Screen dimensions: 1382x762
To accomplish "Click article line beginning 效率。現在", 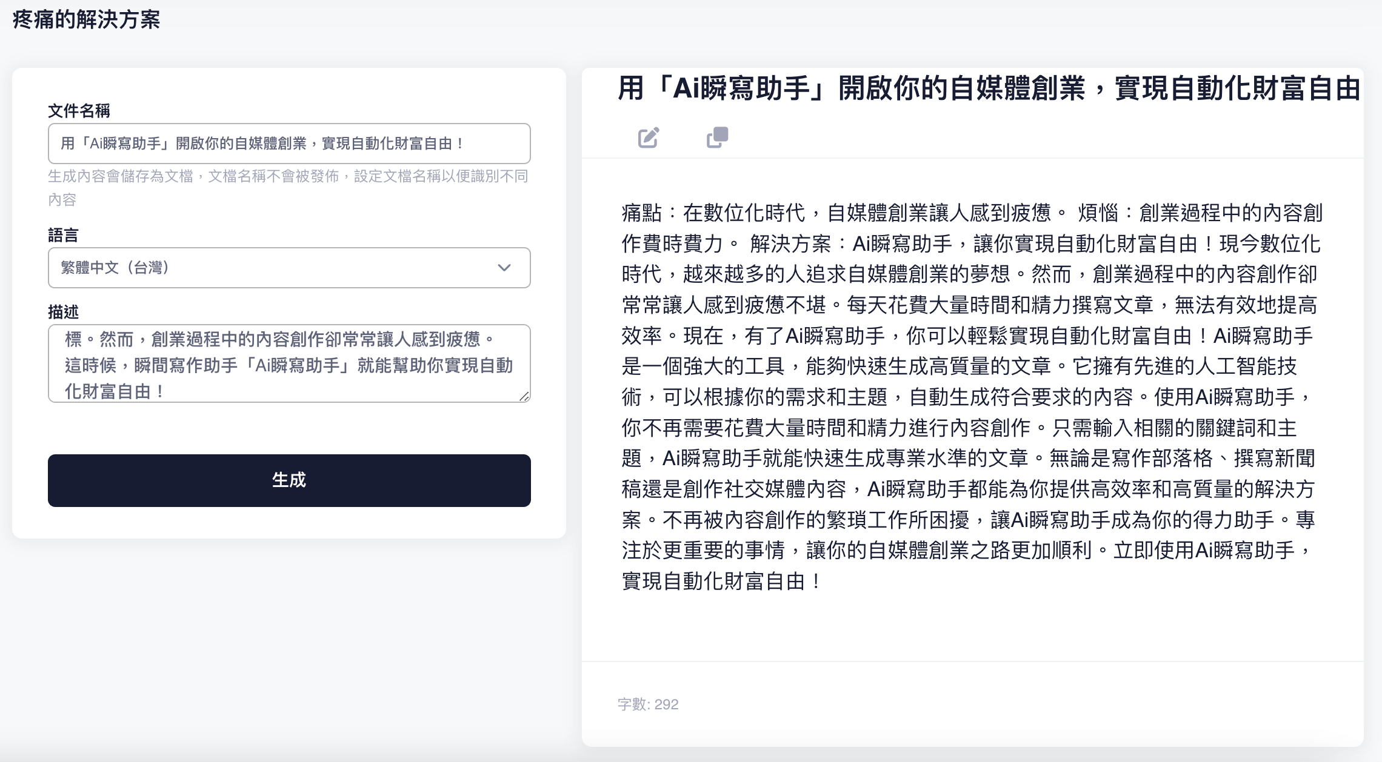I will coord(966,336).
